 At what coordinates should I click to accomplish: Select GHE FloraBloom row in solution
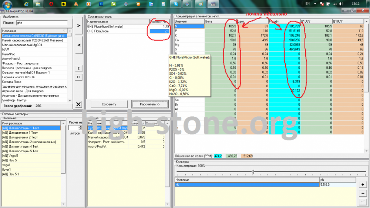click(128, 31)
